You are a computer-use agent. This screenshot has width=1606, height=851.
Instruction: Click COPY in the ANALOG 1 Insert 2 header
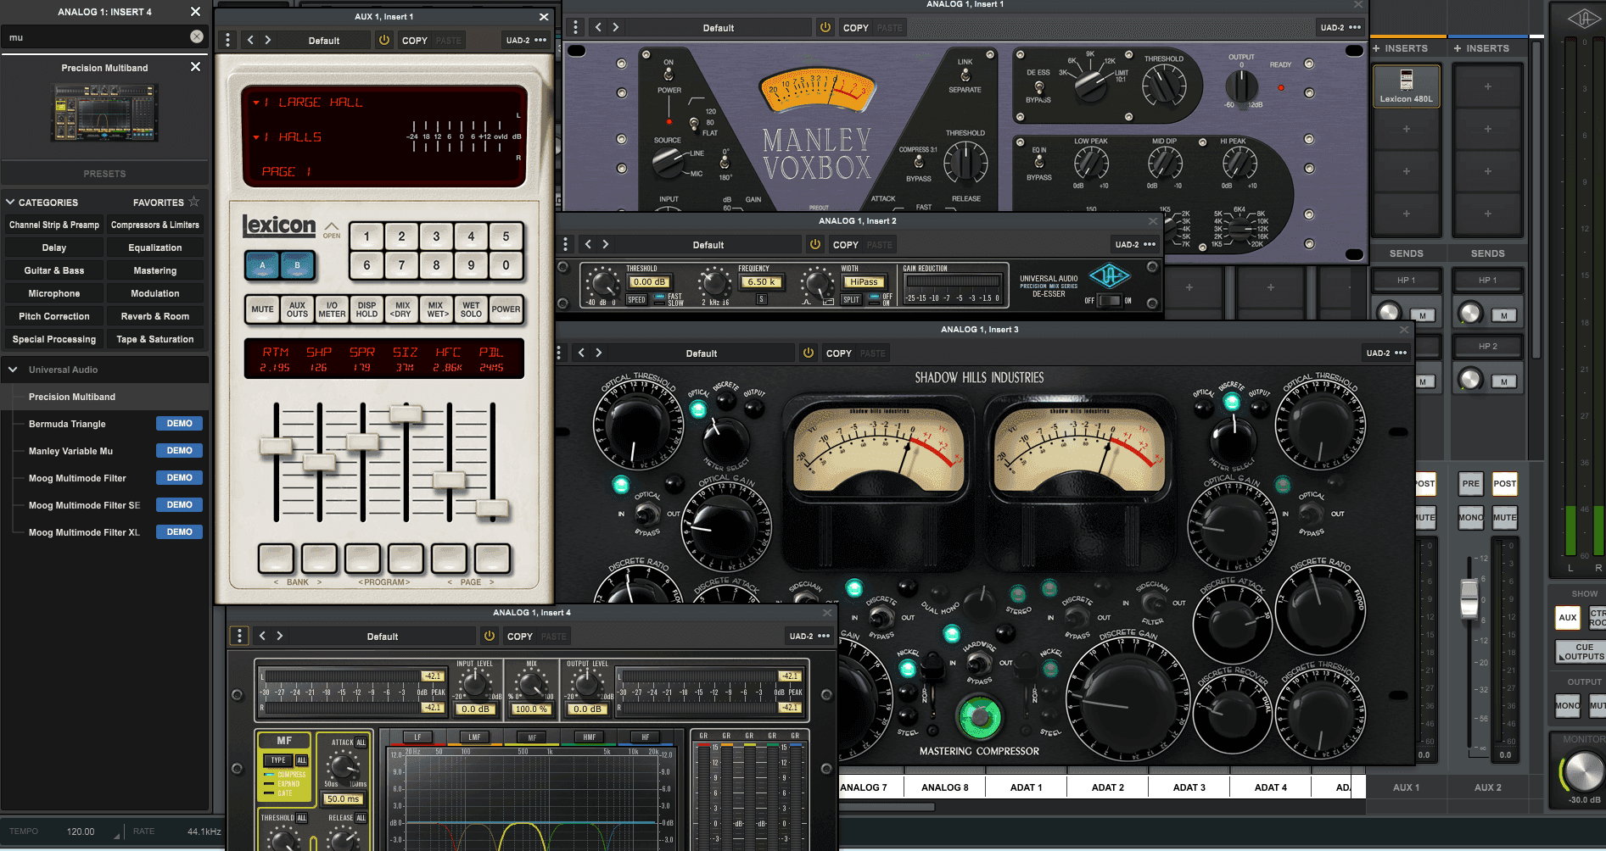pyautogui.click(x=845, y=244)
